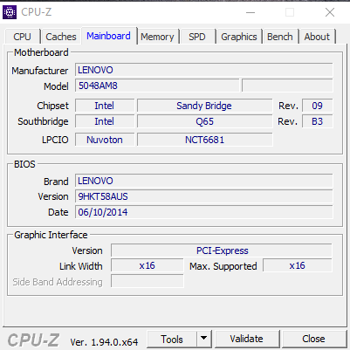
Task: Click the Manufacturer label
Action: [40, 71]
